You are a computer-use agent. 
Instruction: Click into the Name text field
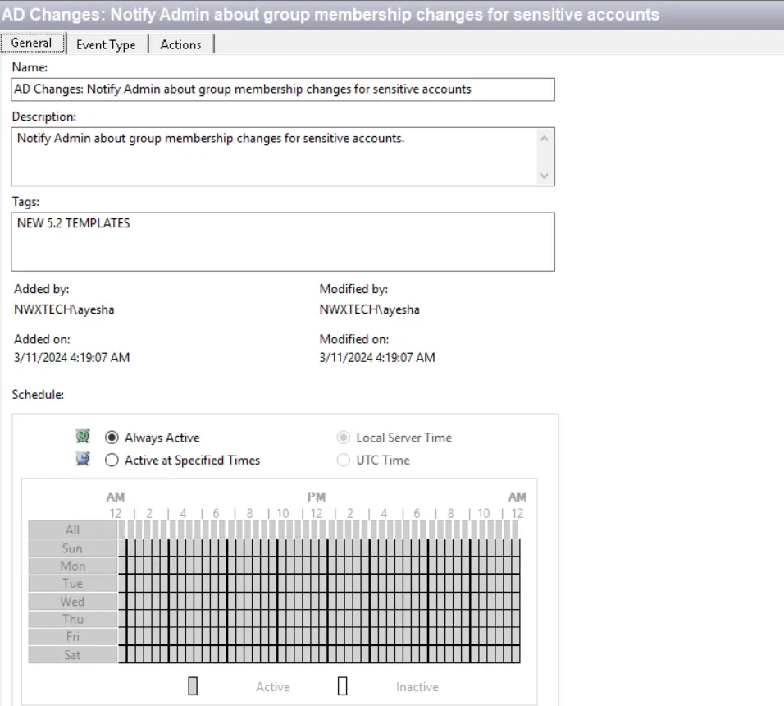pos(283,89)
